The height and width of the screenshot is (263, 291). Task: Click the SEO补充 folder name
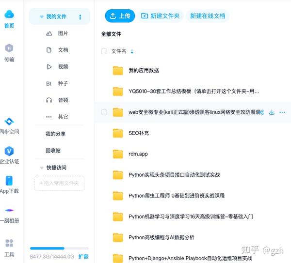(x=139, y=133)
